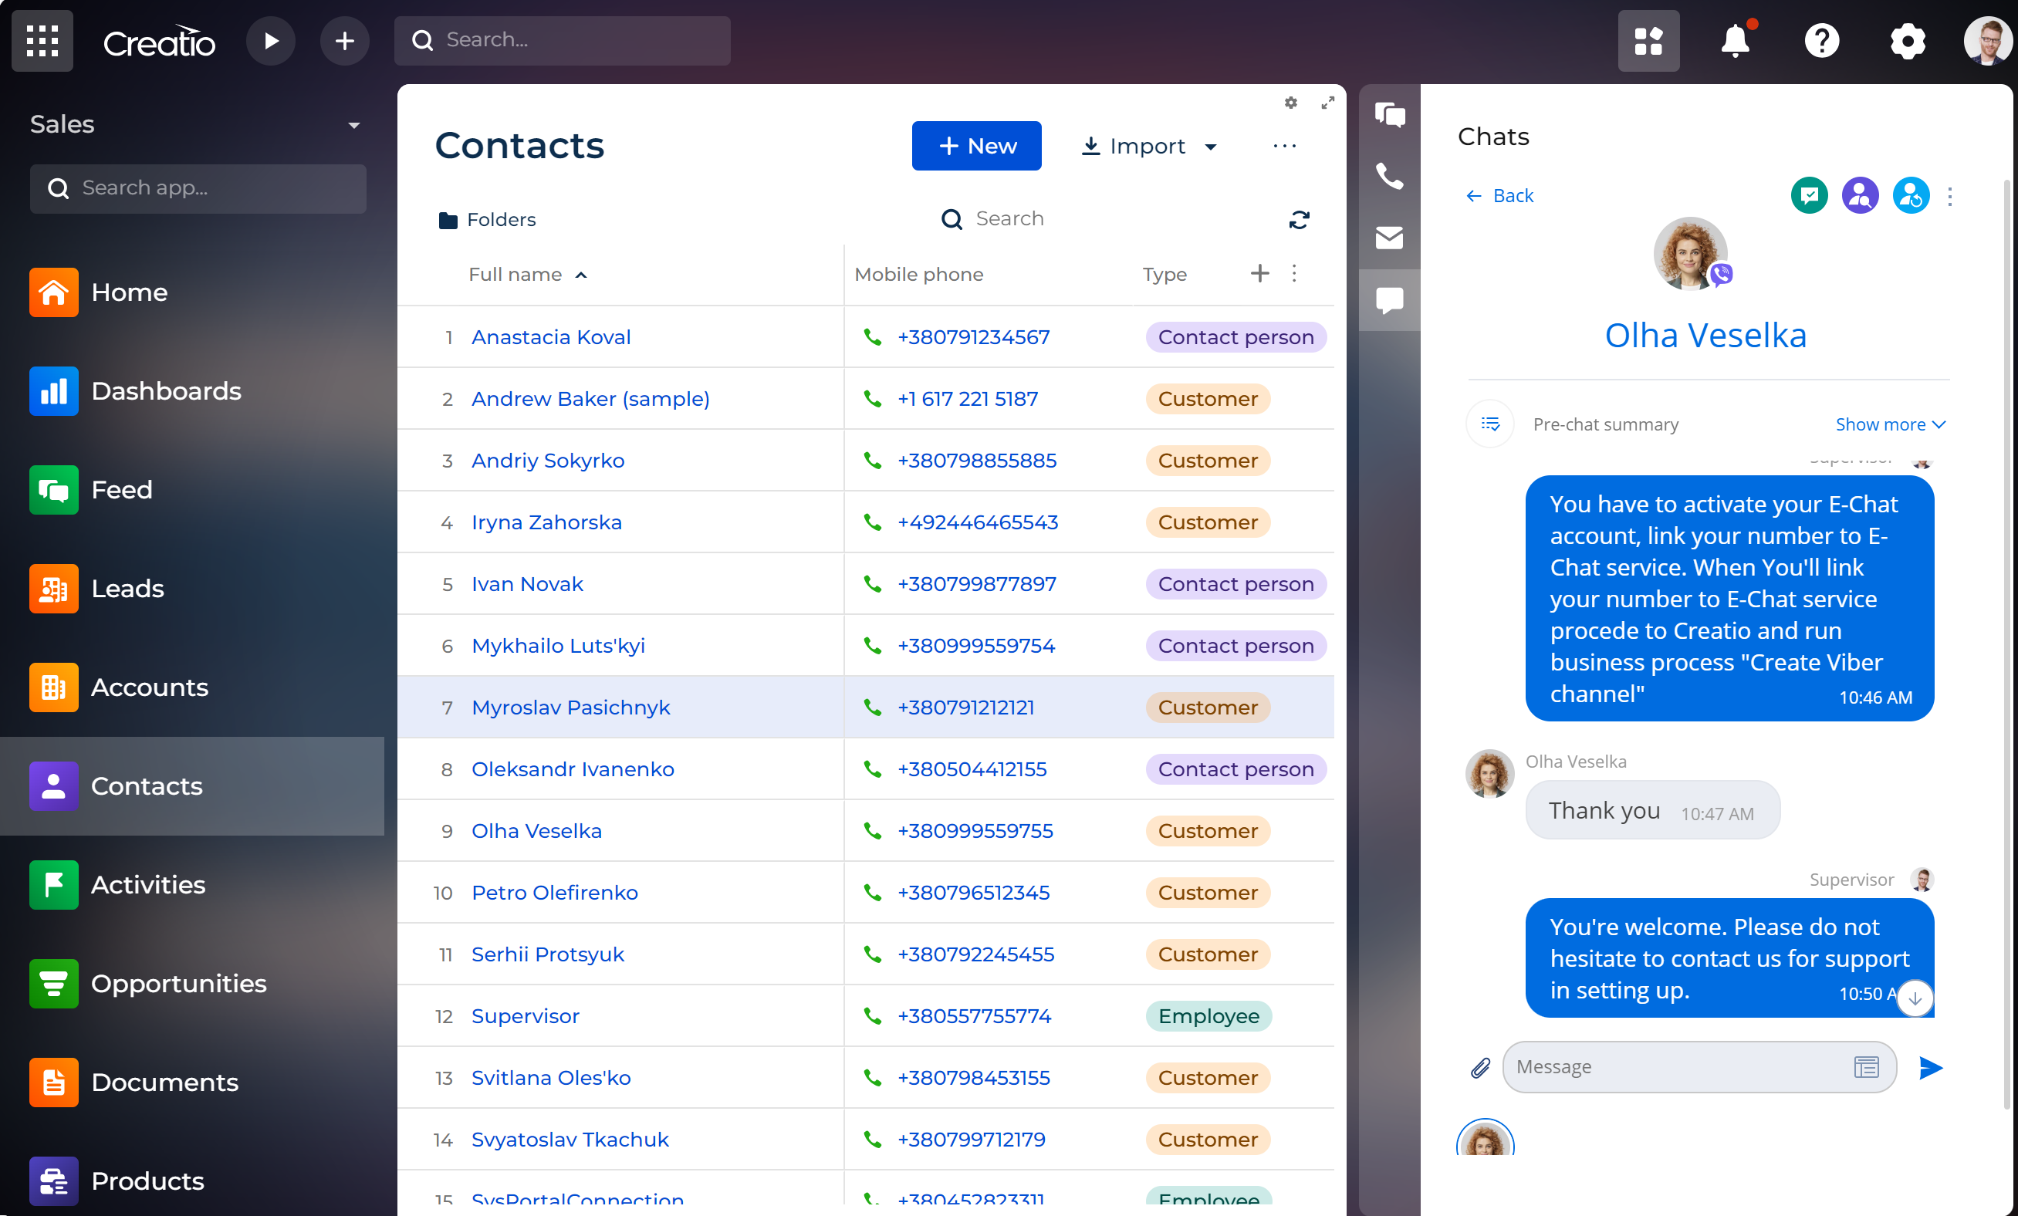This screenshot has width=2018, height=1216.
Task: Open the three-dot menu in chat header
Action: [x=1952, y=197]
